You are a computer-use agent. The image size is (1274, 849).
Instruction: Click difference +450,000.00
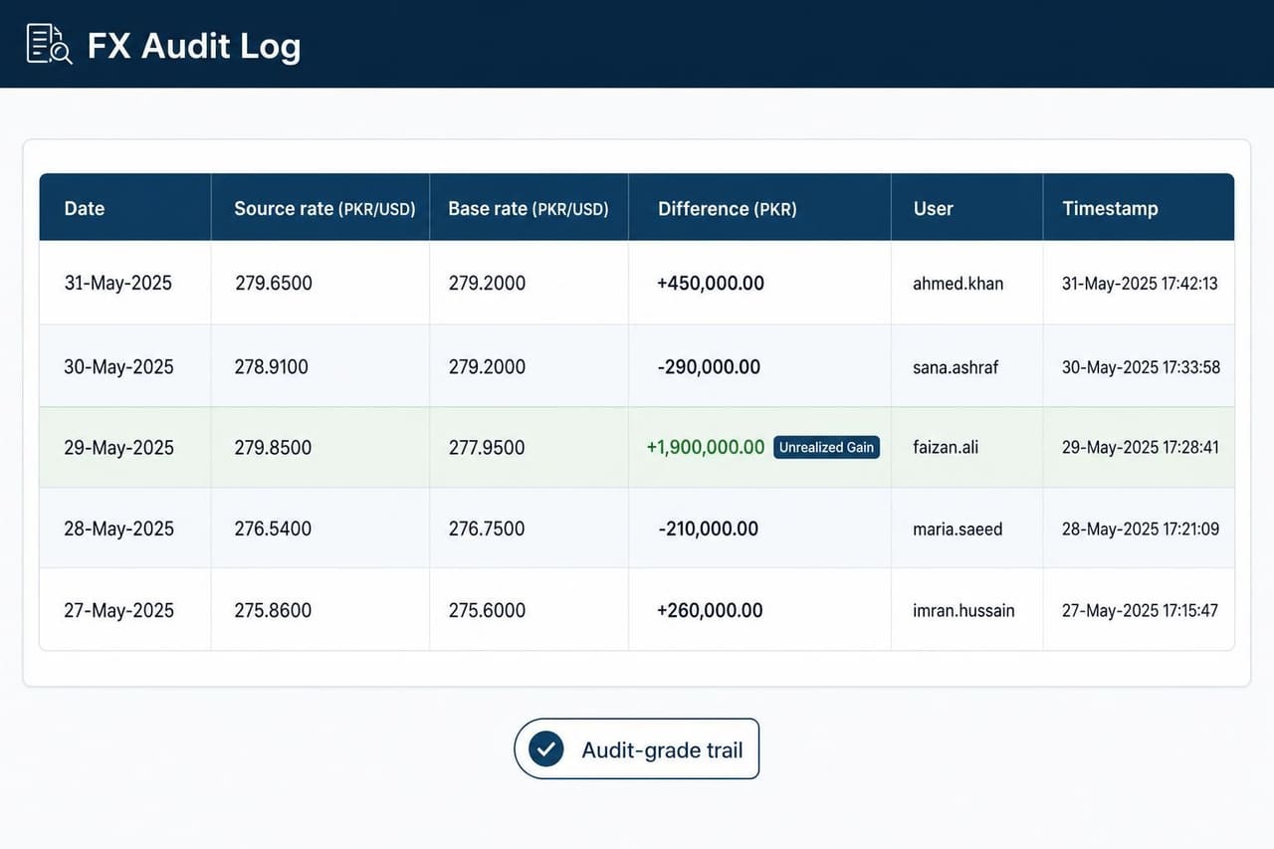click(711, 283)
